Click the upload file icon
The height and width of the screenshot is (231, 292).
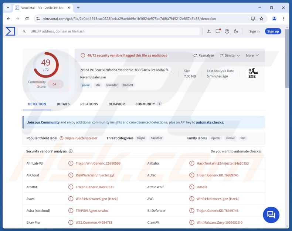click(208, 31)
